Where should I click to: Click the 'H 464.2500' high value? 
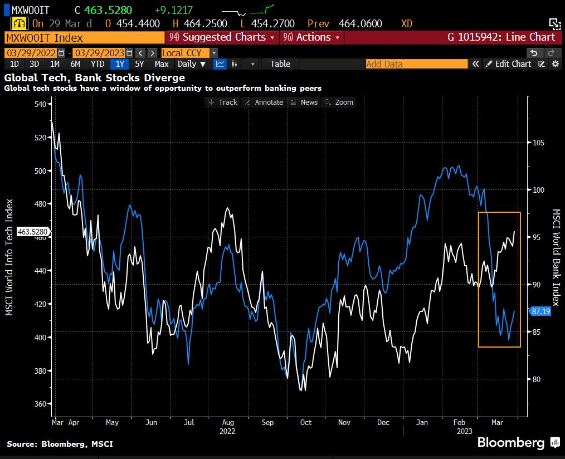(x=200, y=24)
